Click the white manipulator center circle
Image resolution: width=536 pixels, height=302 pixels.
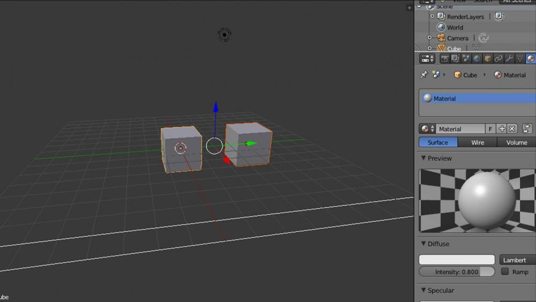coord(214,146)
